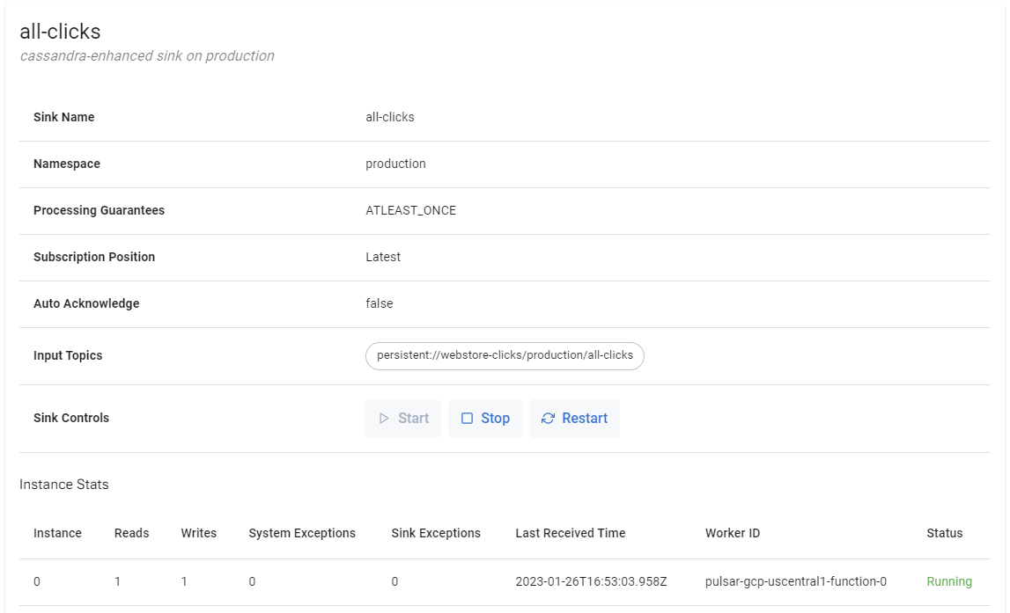Click the Worker ID column header

click(732, 533)
